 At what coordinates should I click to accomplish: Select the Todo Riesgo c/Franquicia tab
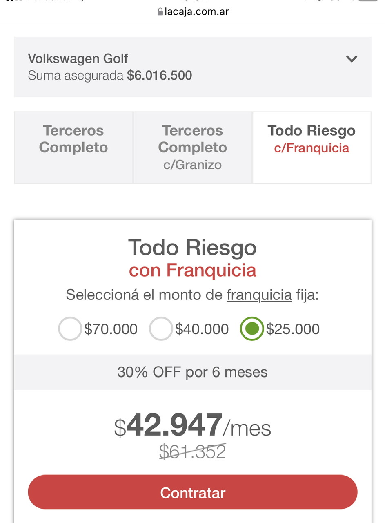click(x=312, y=148)
